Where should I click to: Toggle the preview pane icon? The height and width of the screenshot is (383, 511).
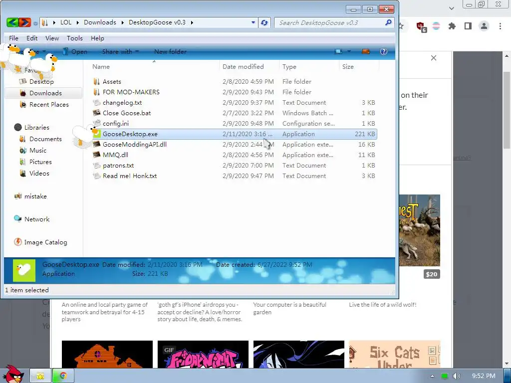click(x=366, y=51)
